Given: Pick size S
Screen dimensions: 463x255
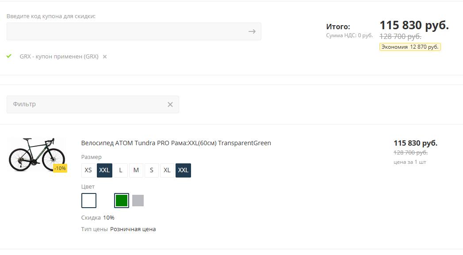Looking at the screenshot, I should point(152,170).
